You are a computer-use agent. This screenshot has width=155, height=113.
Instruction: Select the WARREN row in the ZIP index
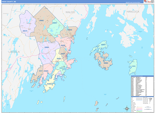pyautogui.click(x=139, y=96)
